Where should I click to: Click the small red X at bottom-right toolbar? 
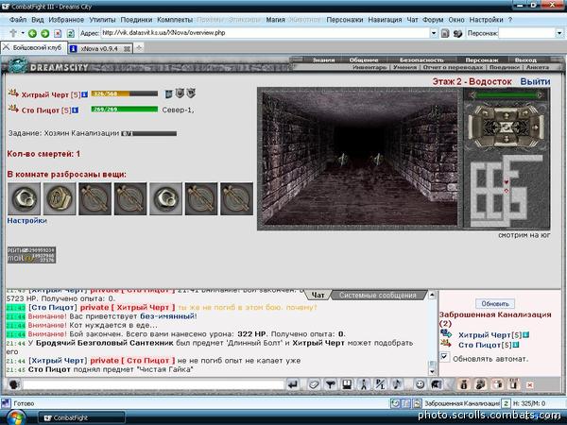point(529,385)
